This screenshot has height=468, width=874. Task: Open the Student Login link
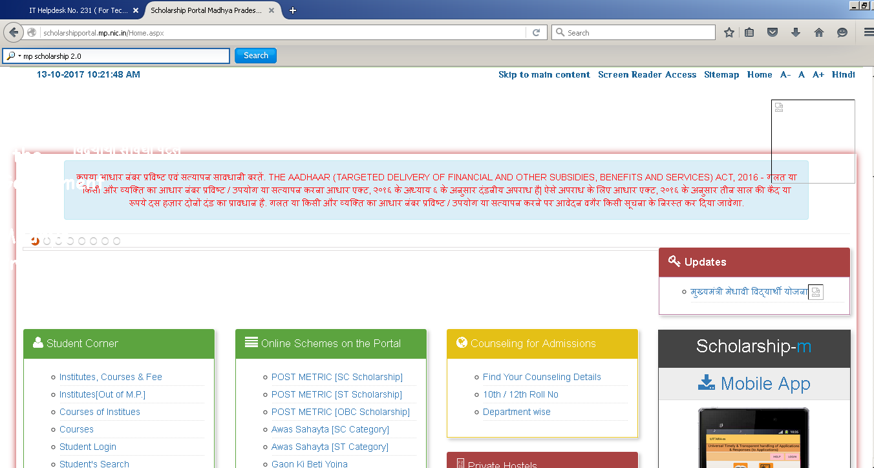(88, 447)
